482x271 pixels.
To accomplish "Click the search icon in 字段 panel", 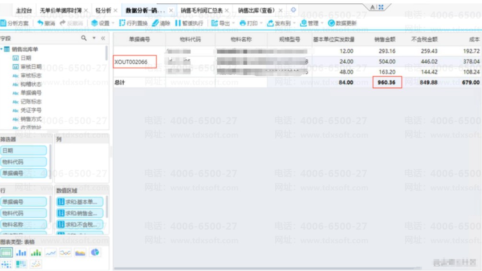I will click(x=83, y=38).
